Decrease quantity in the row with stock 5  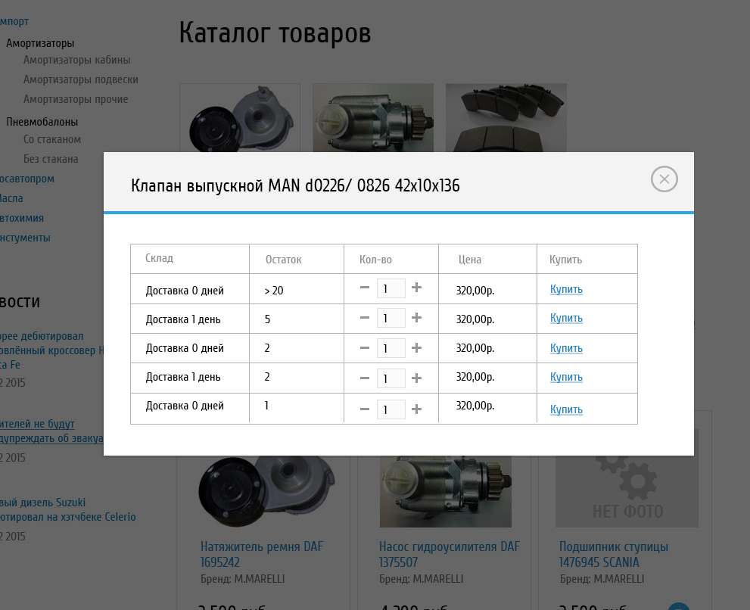(x=365, y=318)
